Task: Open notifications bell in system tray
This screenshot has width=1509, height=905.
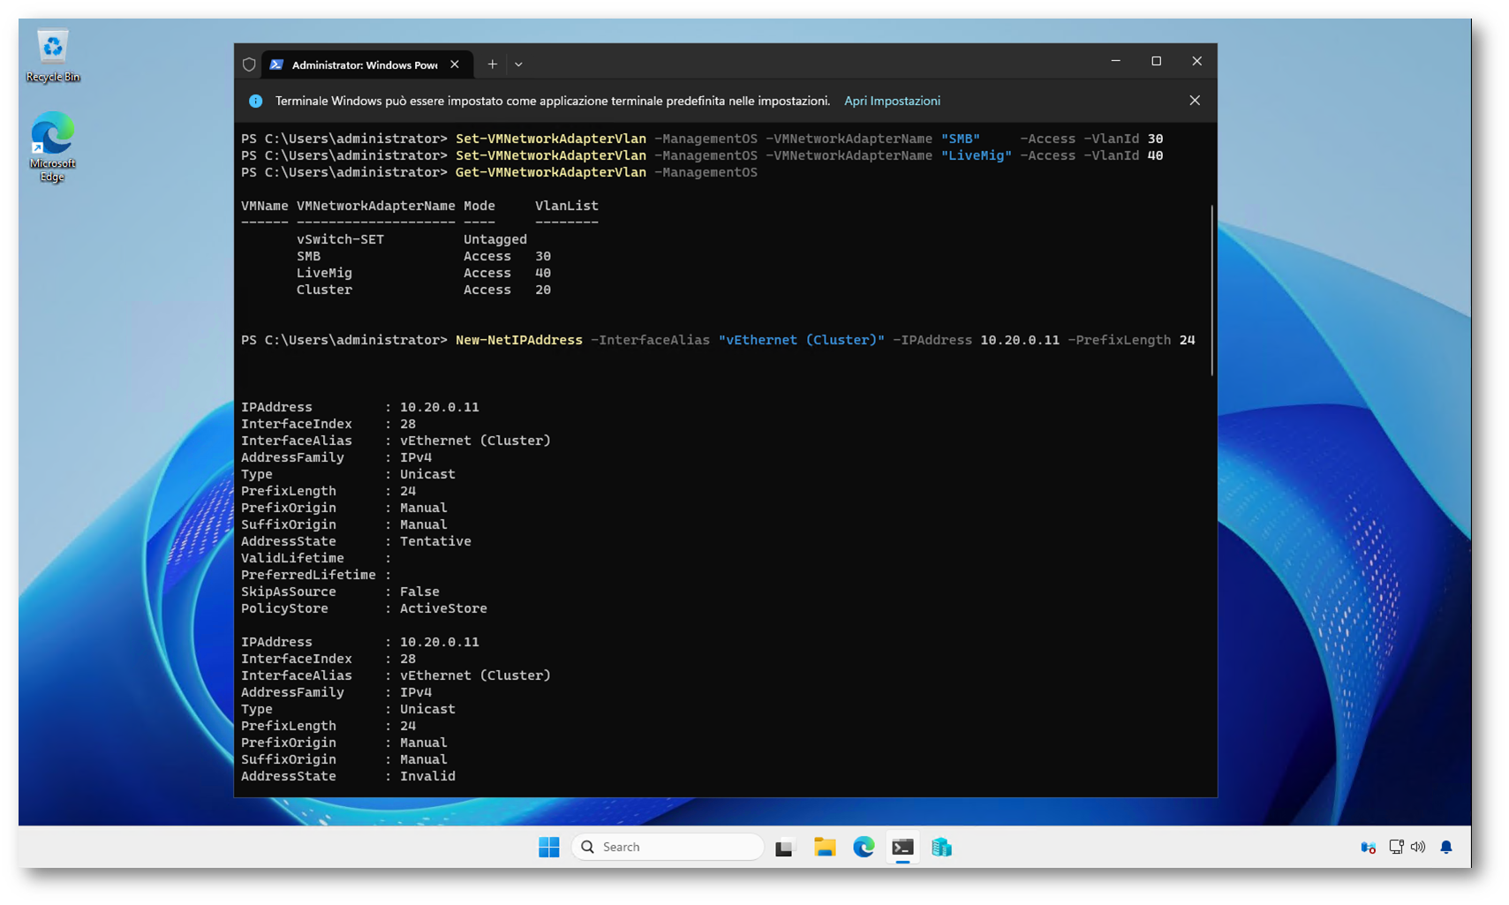Action: tap(1445, 848)
